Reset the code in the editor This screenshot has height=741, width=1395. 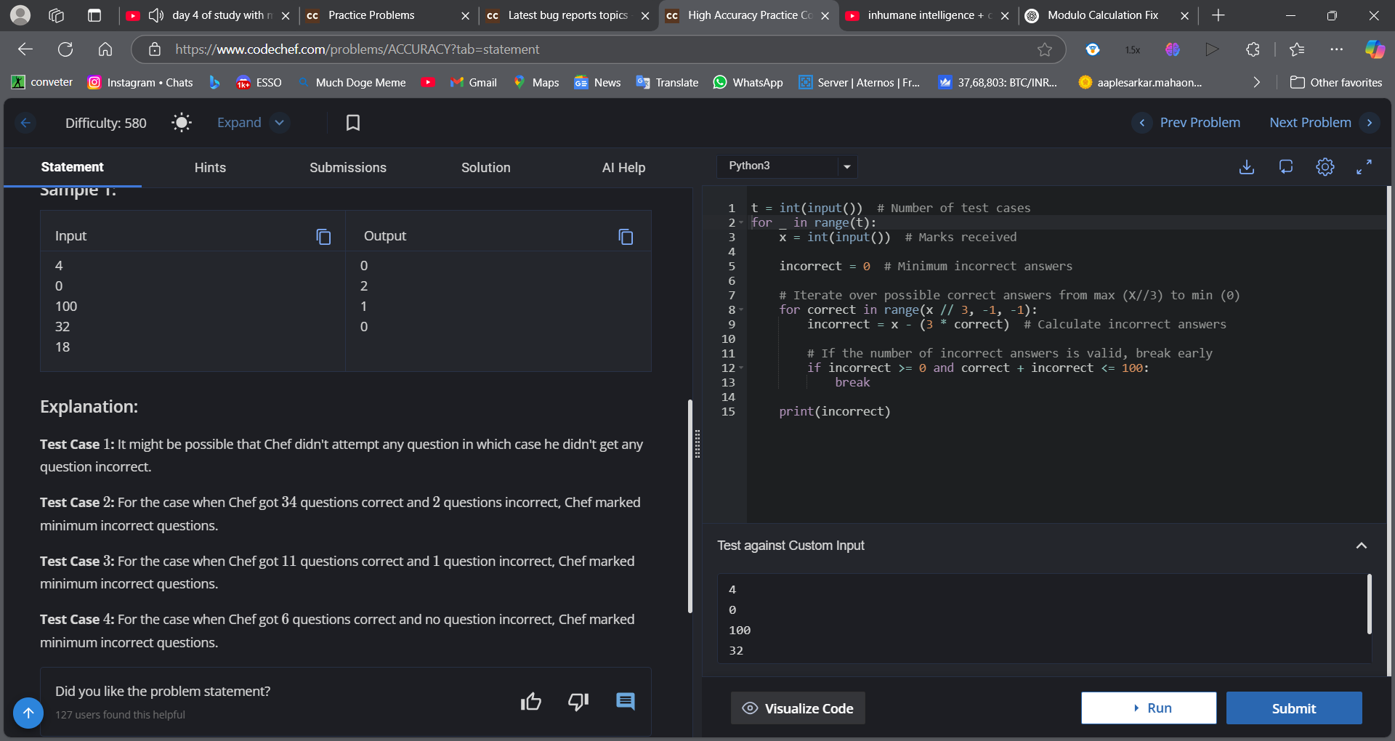pos(1286,167)
